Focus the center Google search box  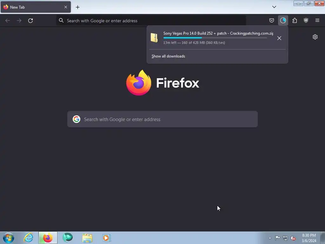(162, 119)
